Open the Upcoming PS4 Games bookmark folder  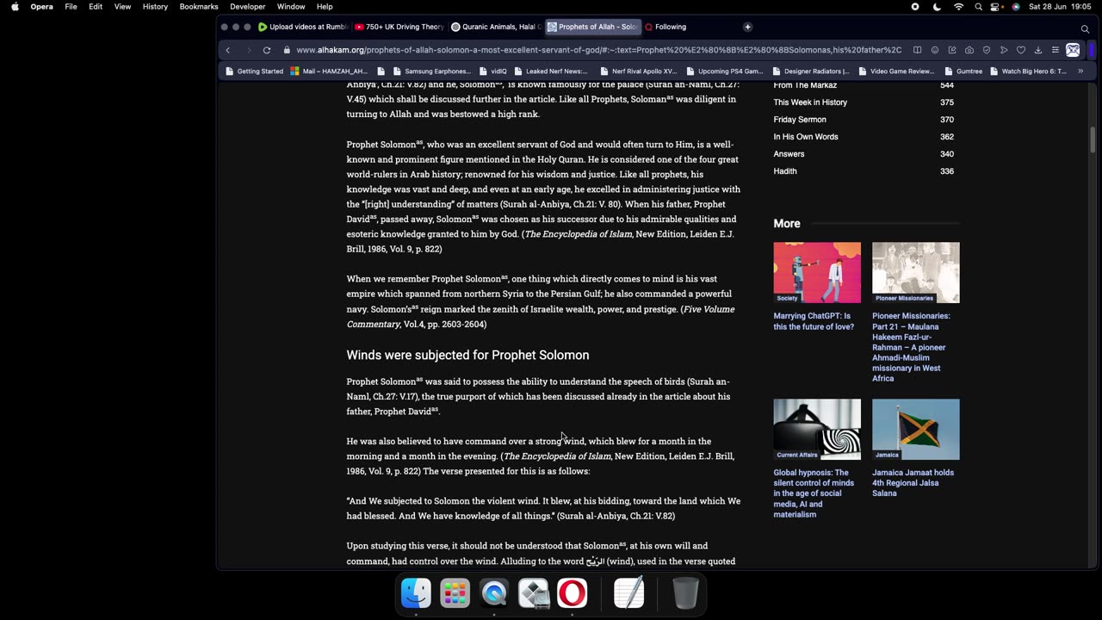[x=724, y=71]
